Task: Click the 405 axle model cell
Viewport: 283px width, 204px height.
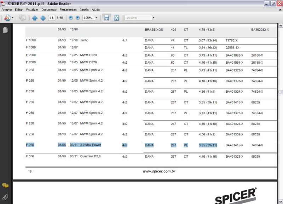Action: (173, 30)
